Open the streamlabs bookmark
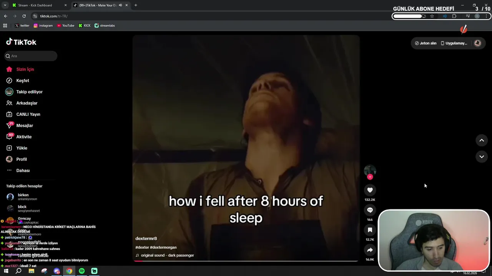This screenshot has width=492, height=276. [x=105, y=26]
